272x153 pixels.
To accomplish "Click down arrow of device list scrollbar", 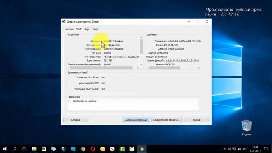I will tap(141, 64).
